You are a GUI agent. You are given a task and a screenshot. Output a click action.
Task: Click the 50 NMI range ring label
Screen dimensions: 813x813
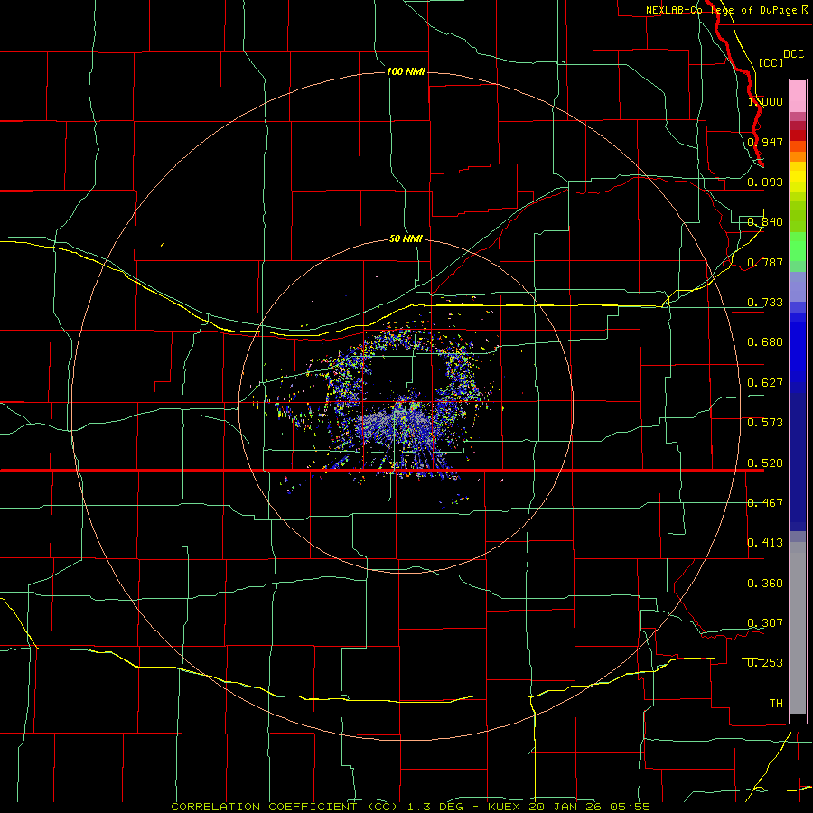[406, 238]
